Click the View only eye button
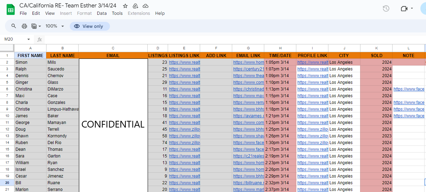 point(89,26)
